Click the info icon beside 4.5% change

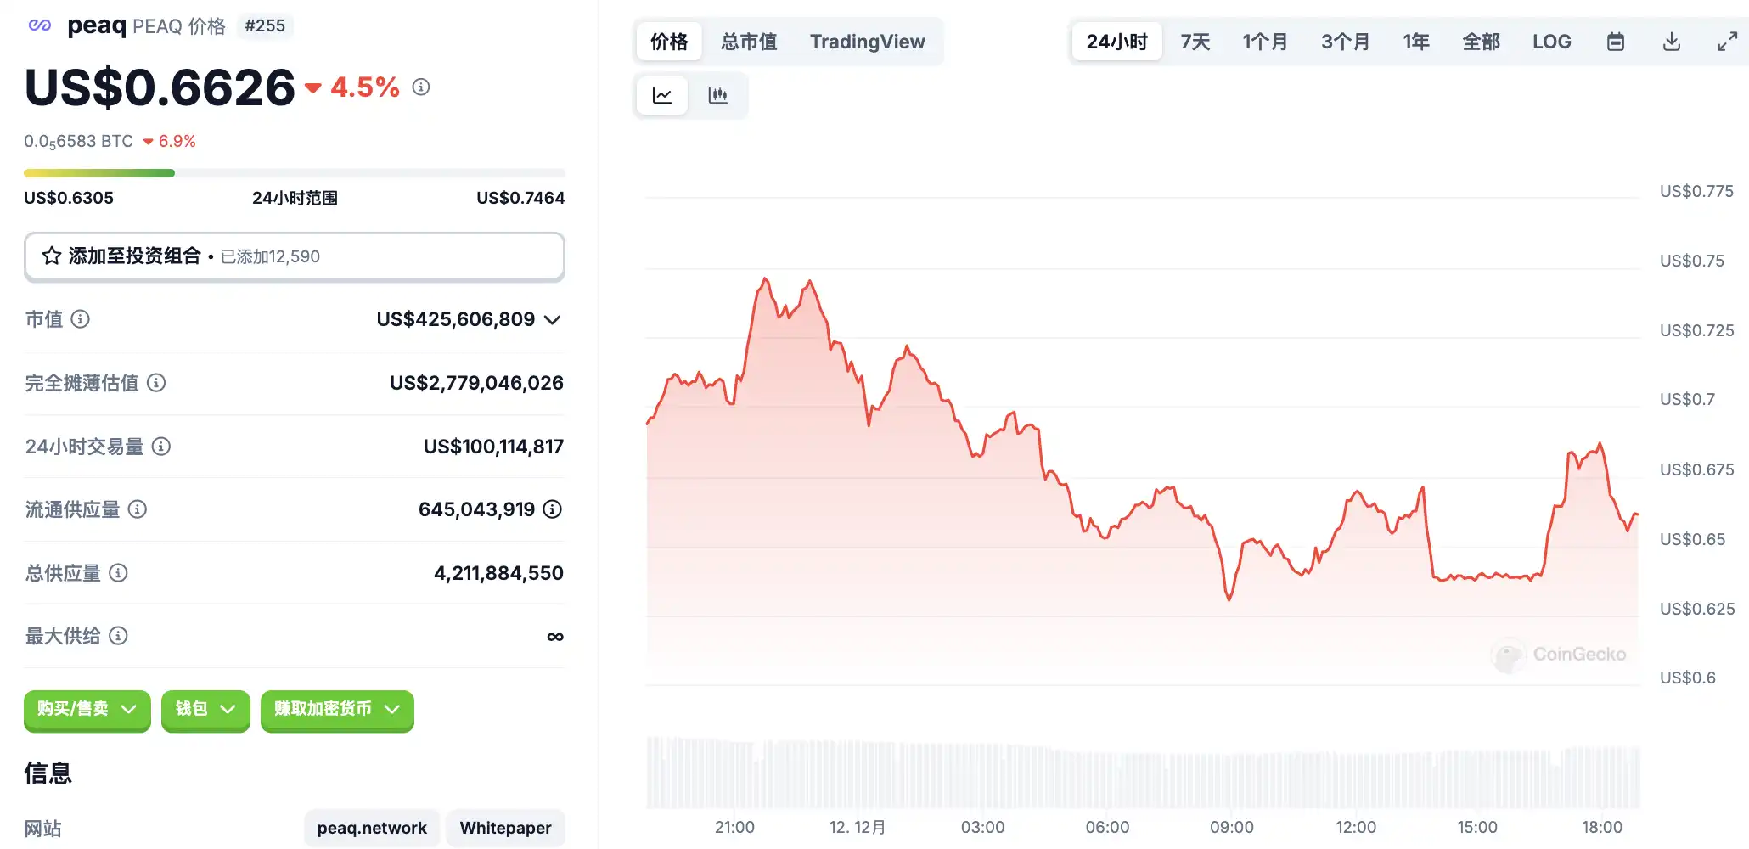[x=421, y=87]
